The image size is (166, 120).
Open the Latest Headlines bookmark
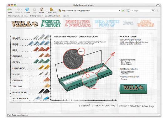point(53,16)
